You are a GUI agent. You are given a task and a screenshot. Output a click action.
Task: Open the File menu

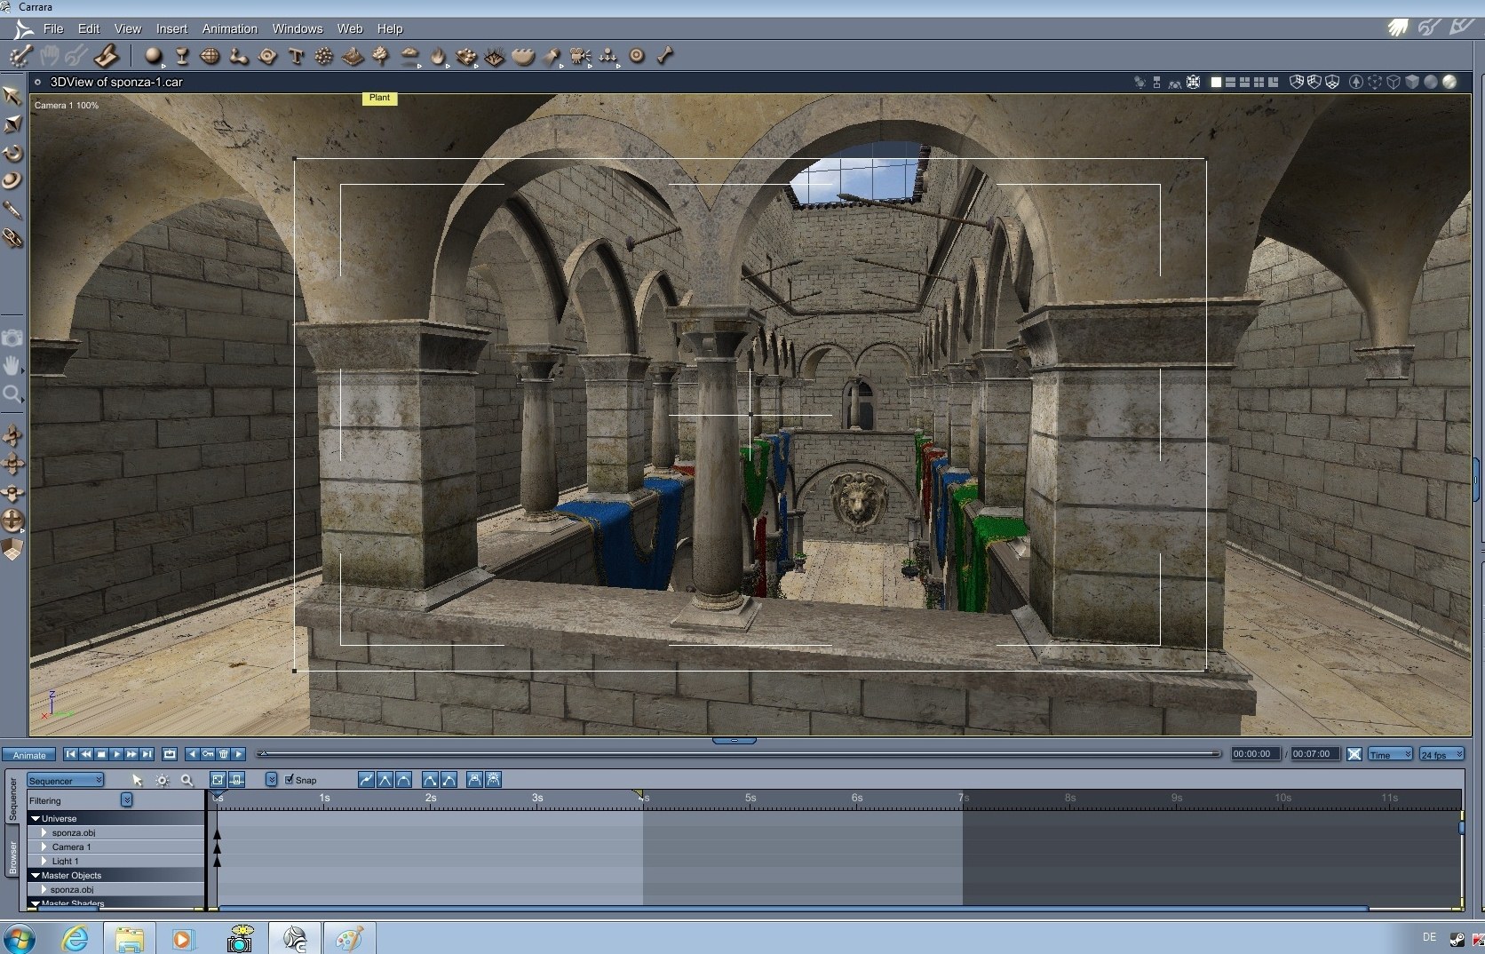[x=53, y=28]
